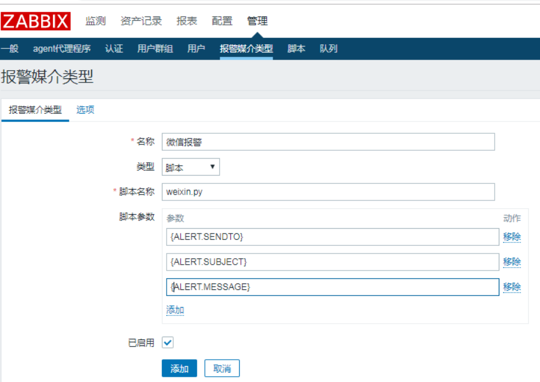Screen dimensions: 540x382
Task: Go to 用户群组 submenu
Action: point(155,48)
